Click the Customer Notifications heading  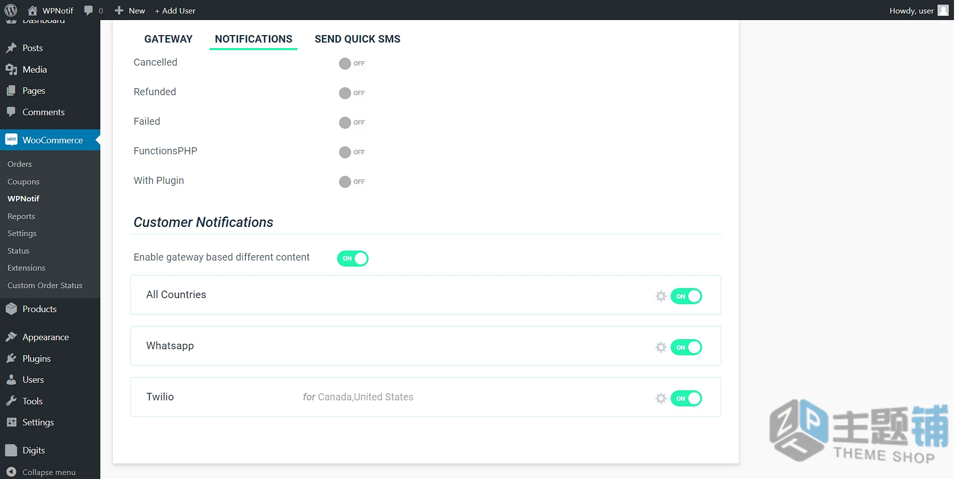tap(203, 222)
